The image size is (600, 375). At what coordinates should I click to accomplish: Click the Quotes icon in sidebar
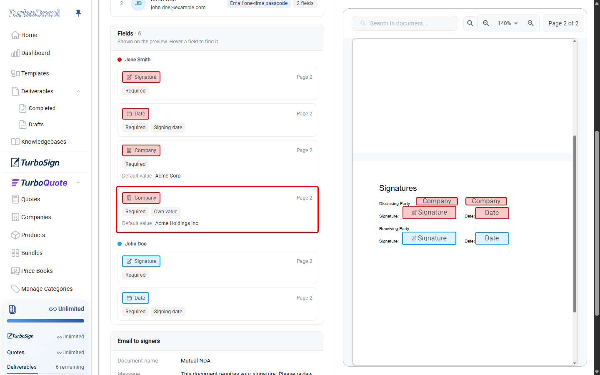point(15,199)
